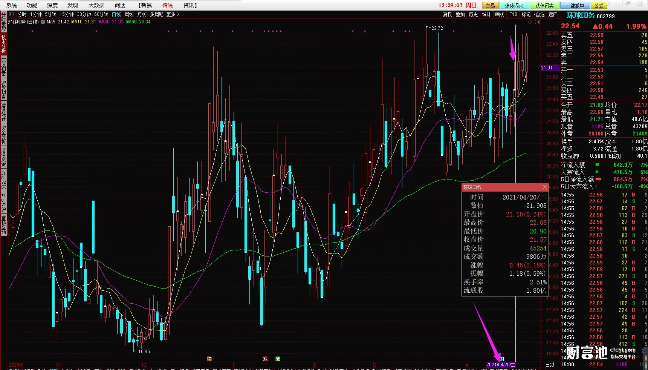Image resolution: width=648 pixels, height=370 pixels.
Task: Click the 统计 statistics toolbar button
Action: 487,14
